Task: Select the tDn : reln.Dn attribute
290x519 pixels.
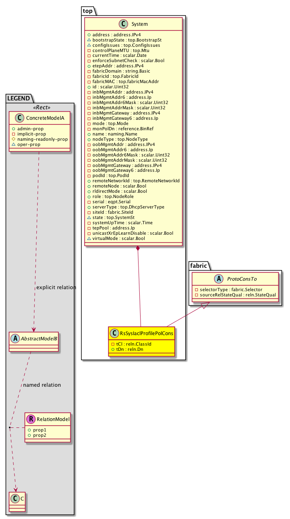Action: (x=128, y=349)
